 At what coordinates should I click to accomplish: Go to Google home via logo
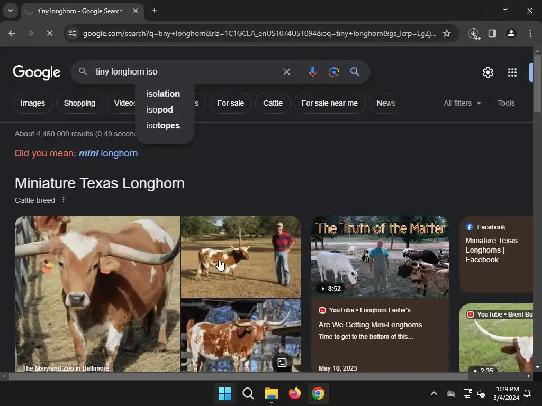[37, 72]
